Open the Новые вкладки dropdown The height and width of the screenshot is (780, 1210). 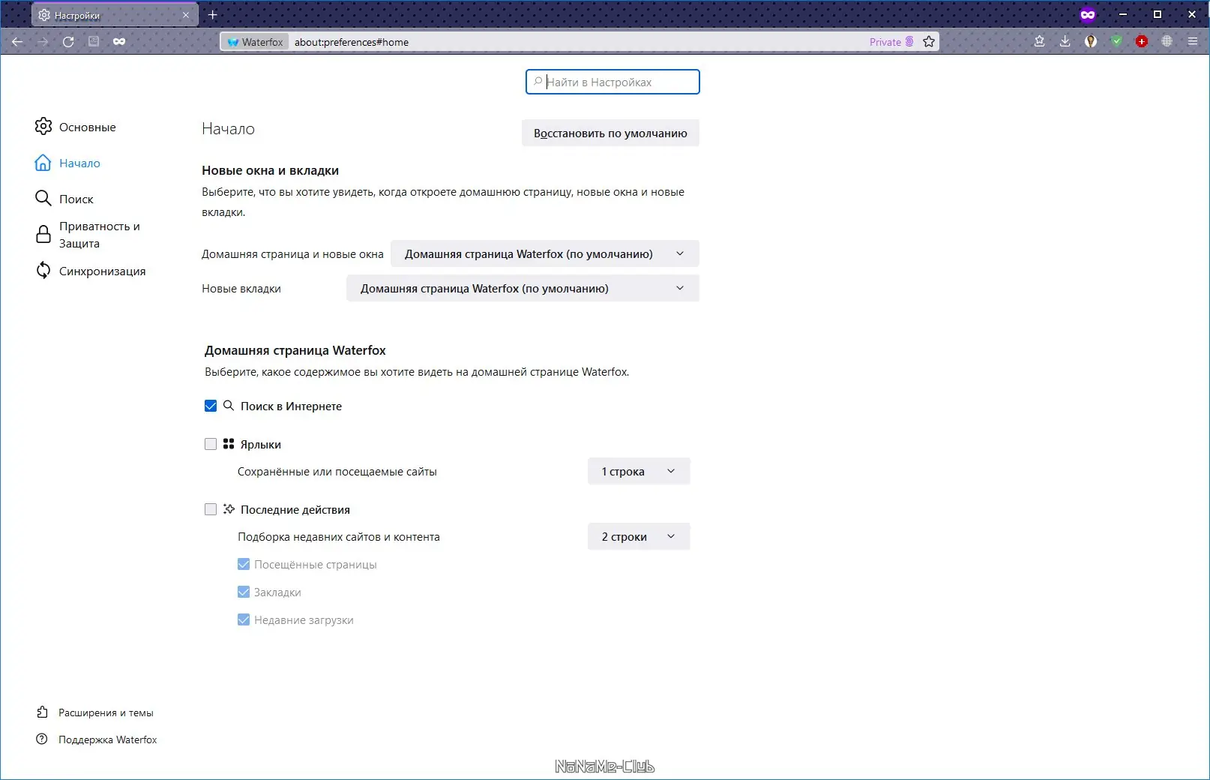(523, 288)
